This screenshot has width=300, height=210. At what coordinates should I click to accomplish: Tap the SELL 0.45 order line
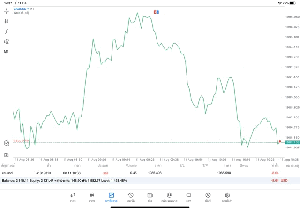point(21,140)
